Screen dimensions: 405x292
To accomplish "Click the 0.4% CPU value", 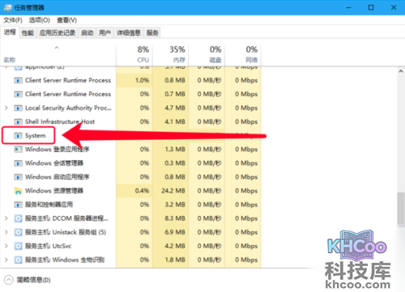I will tap(143, 191).
